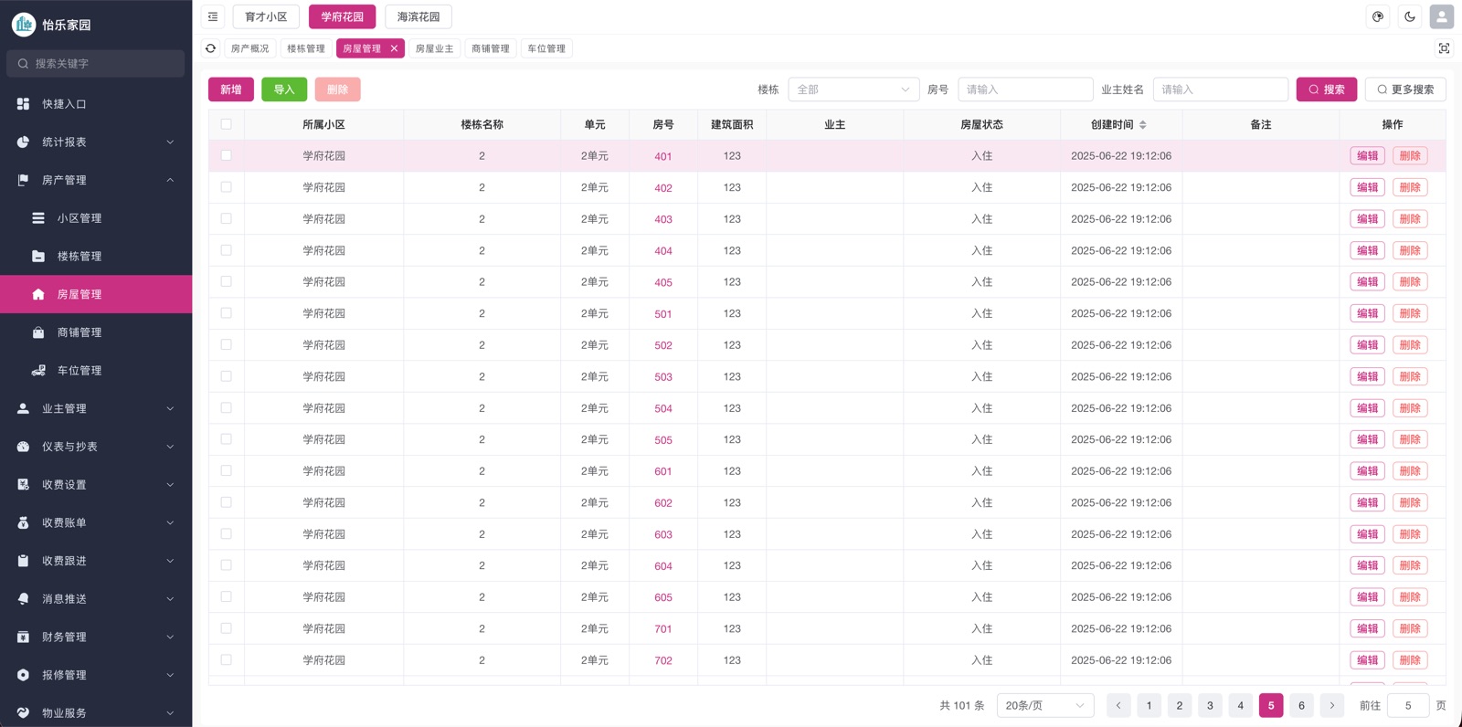Check the row for room 601
Image resolution: width=1462 pixels, height=727 pixels.
tap(226, 470)
